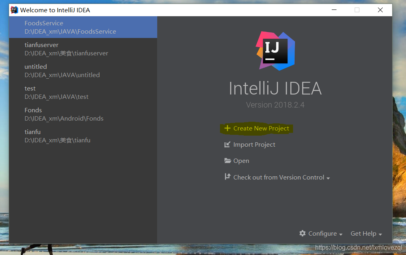Click the Version 2018.2.4 text

tap(275, 105)
